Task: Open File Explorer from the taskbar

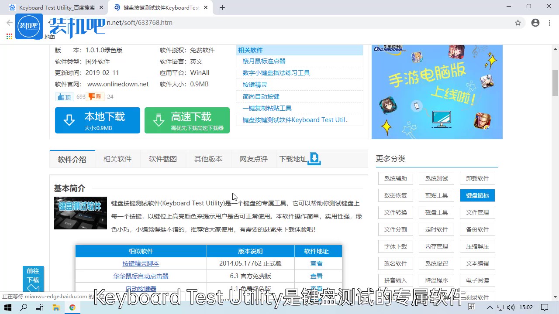Action: click(56, 307)
